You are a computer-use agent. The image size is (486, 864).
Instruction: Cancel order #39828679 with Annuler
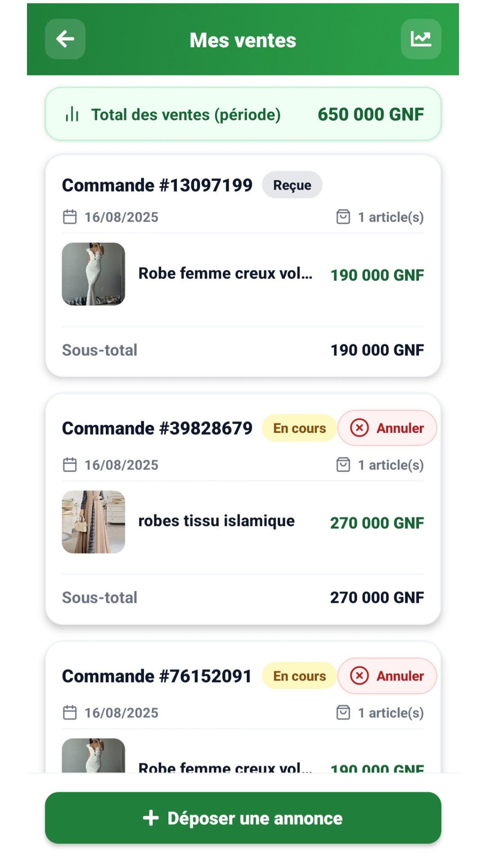pos(387,428)
